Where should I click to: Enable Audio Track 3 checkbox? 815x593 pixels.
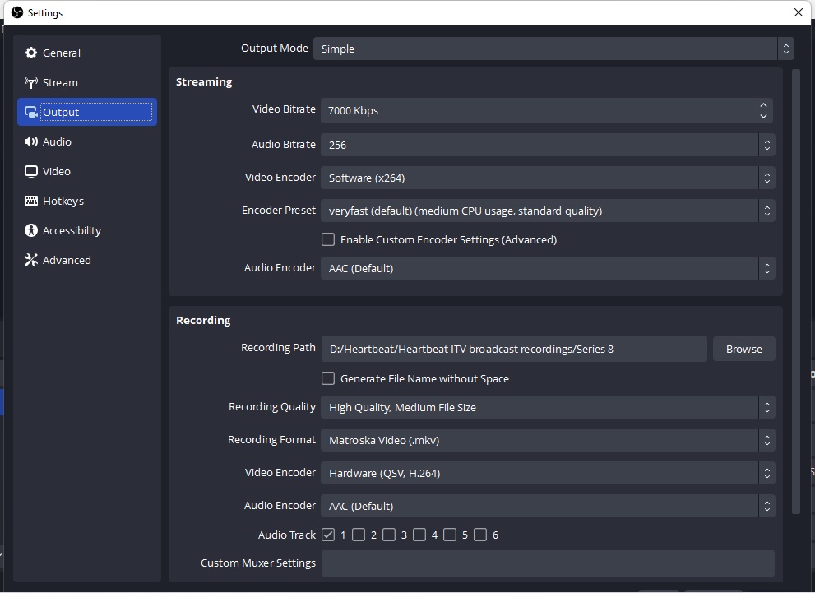(x=389, y=535)
